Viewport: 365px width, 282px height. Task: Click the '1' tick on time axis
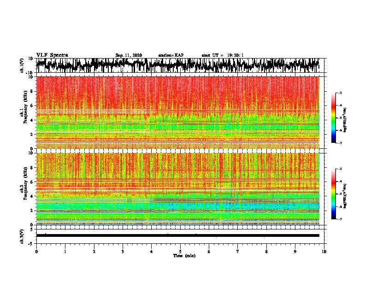65,252
